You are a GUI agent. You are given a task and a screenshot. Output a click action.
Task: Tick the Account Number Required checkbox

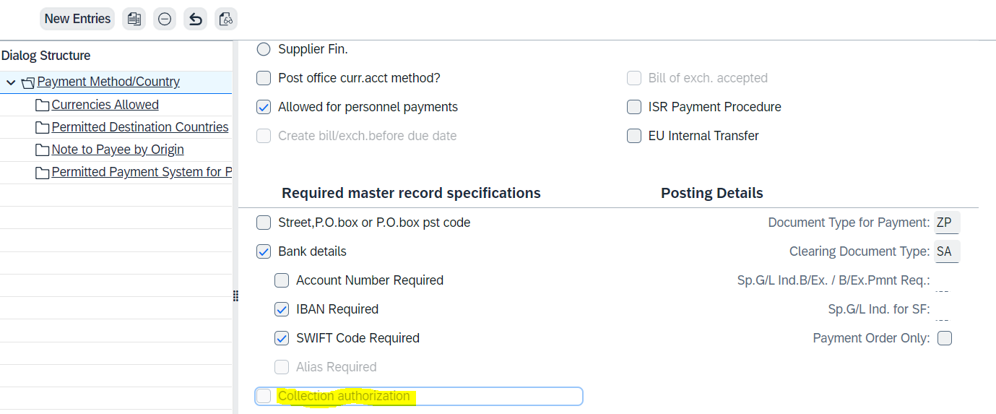282,280
